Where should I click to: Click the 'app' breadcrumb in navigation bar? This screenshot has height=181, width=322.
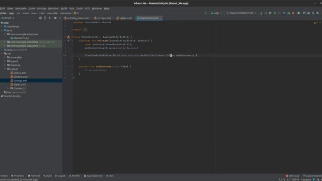point(11,13)
